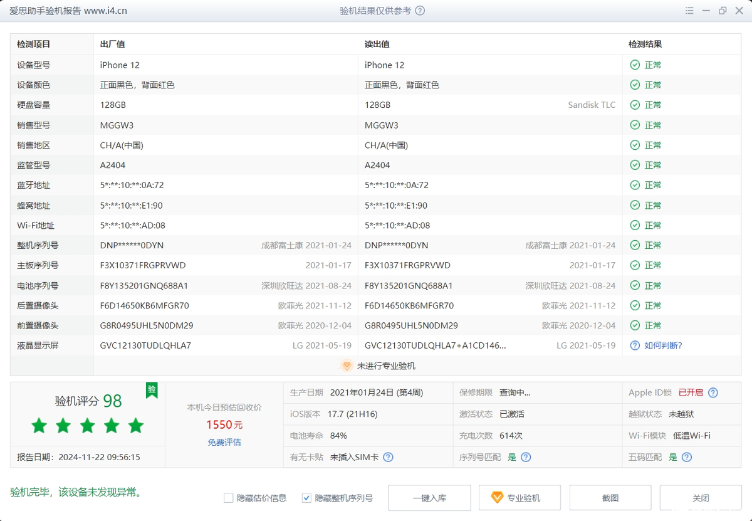Click the production date 2021年01月24日 (第4周)
The height and width of the screenshot is (521, 752).
377,393
